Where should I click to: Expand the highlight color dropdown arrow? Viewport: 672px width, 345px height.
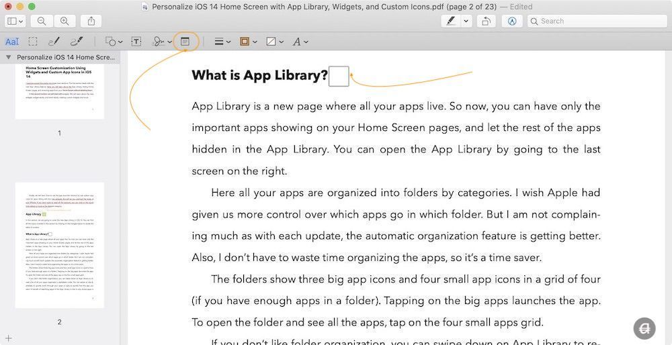pos(466,21)
